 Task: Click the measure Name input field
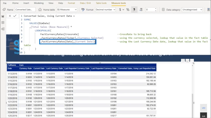point(25,10)
